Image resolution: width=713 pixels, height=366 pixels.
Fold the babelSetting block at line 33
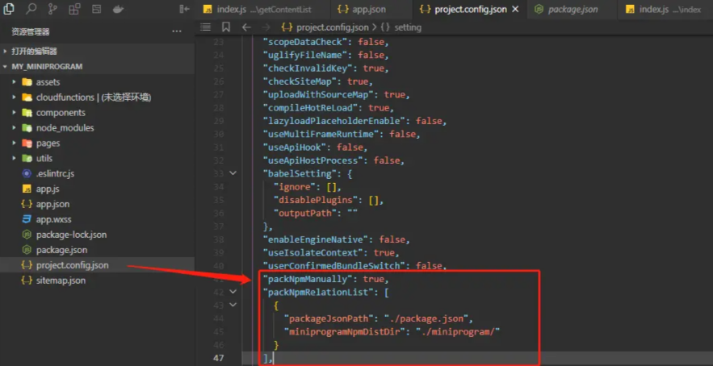tap(233, 173)
